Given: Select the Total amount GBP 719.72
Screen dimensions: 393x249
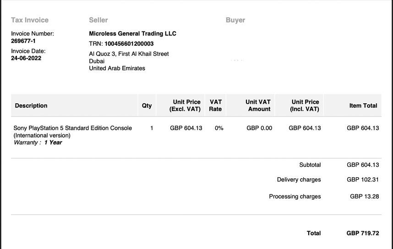Looking at the screenshot, I should click(363, 233).
